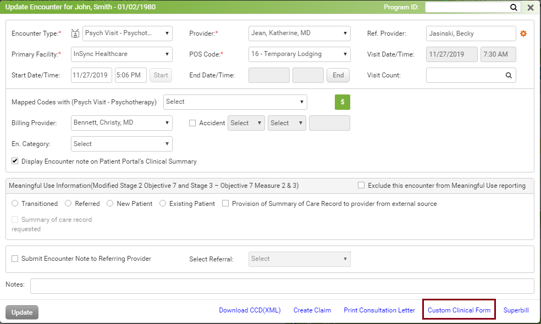The image size is (541, 324).
Task: Click the End button for End Date/Time
Action: (x=338, y=75)
